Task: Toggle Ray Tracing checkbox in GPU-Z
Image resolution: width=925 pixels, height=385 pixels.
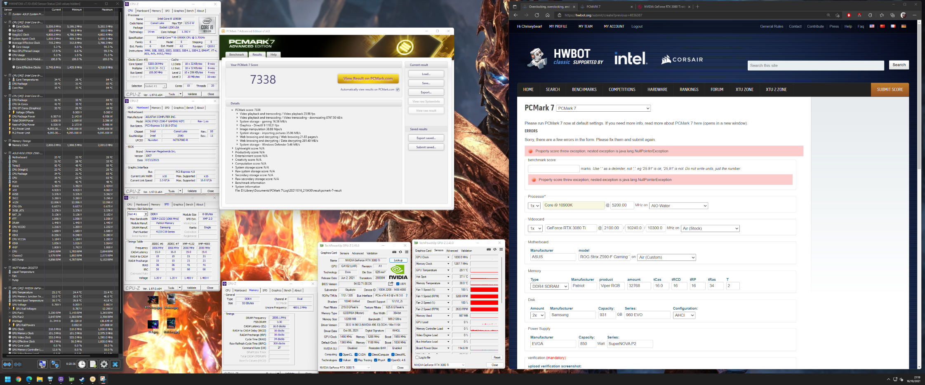Action: (356, 360)
